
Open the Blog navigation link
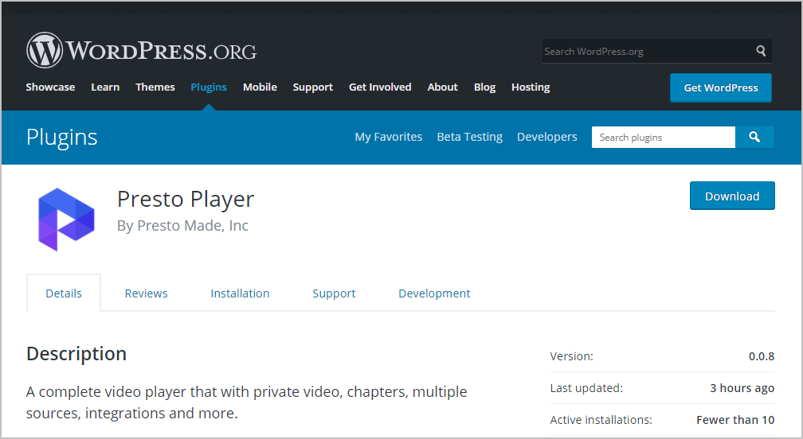click(484, 87)
